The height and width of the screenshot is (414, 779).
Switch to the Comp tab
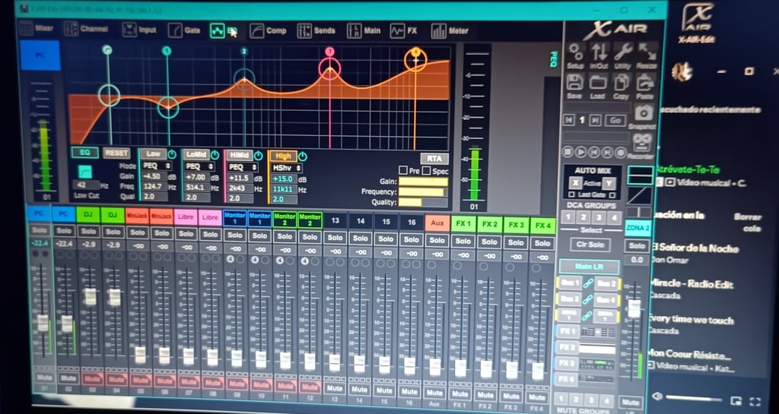[x=268, y=30]
